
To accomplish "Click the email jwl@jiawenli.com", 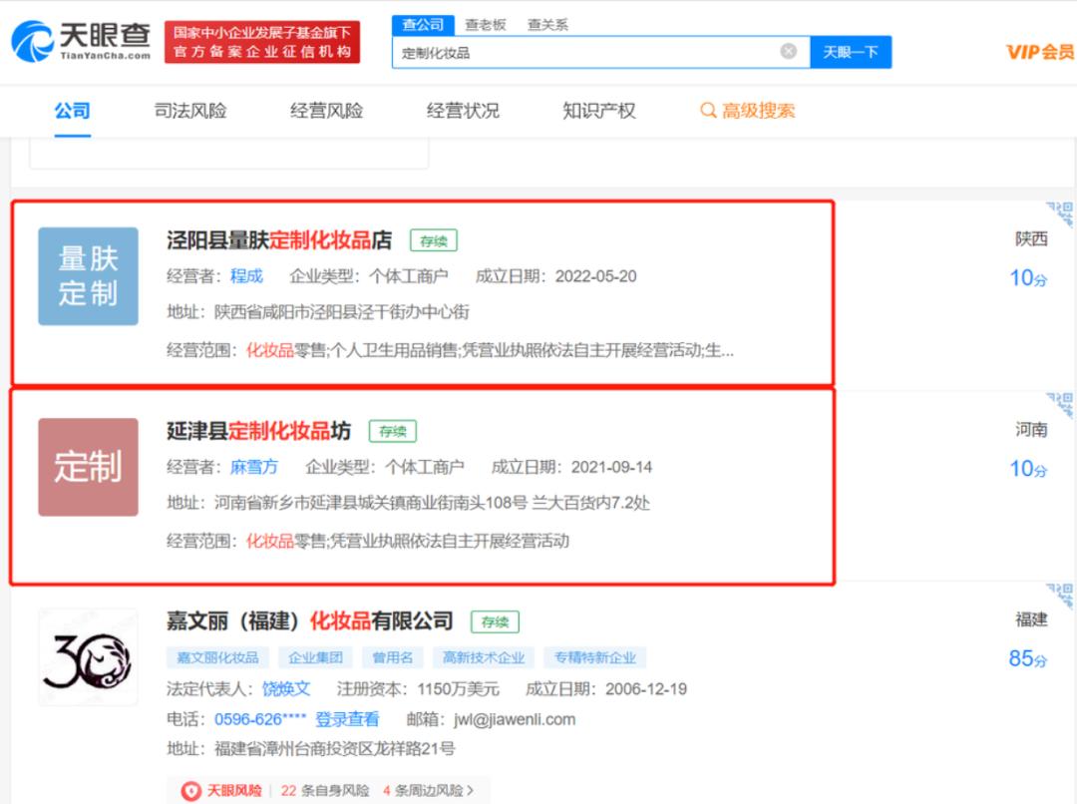I will pyautogui.click(x=515, y=719).
